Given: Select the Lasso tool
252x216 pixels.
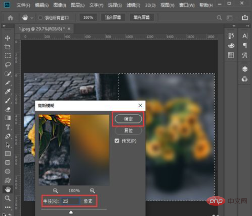Looking at the screenshot, I should point(7,64).
